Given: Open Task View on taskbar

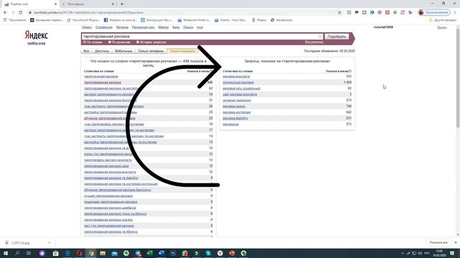Looking at the screenshot, I should tap(29, 253).
